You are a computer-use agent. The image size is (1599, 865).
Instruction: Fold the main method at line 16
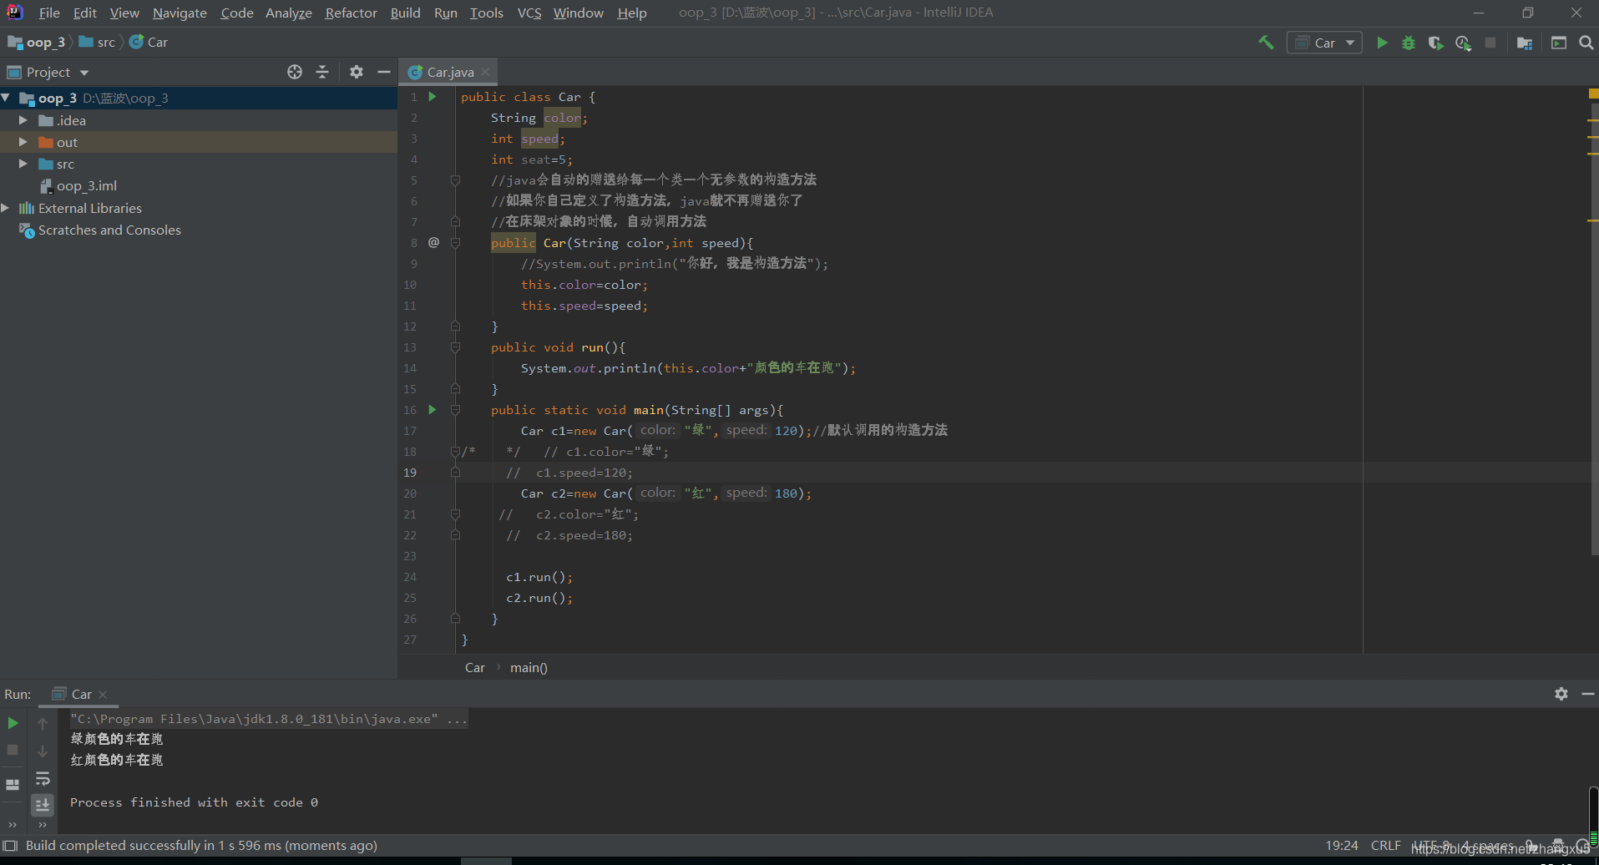(455, 410)
